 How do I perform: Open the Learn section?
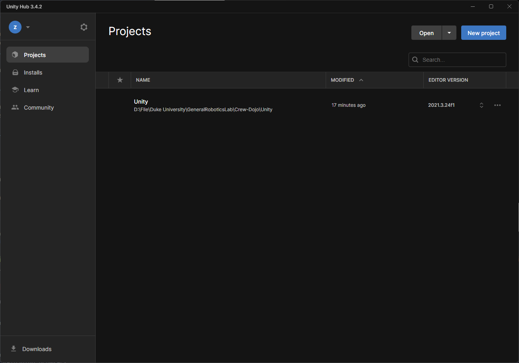click(x=47, y=90)
